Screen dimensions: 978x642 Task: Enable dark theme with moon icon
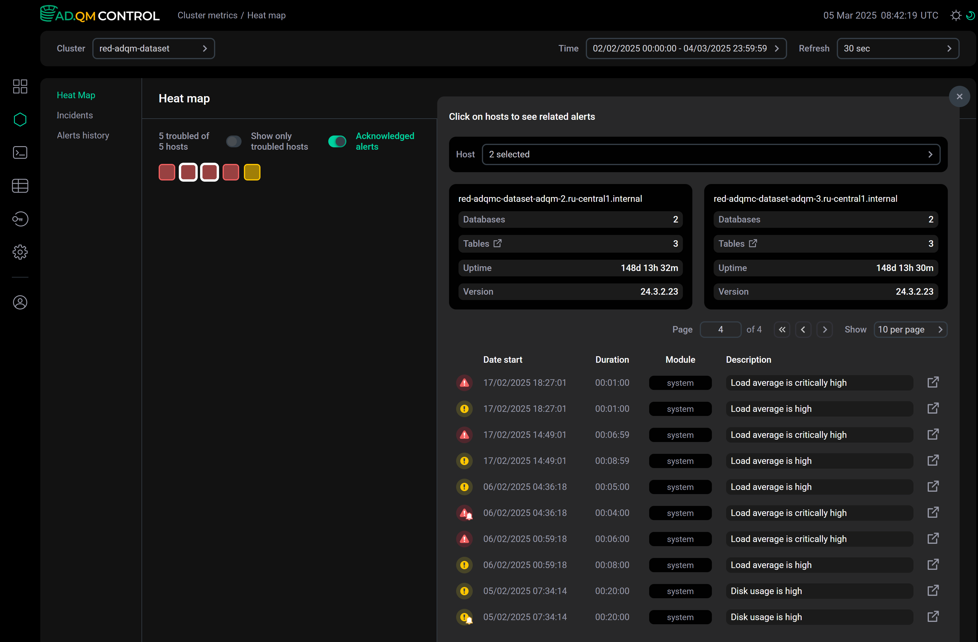[x=971, y=15]
